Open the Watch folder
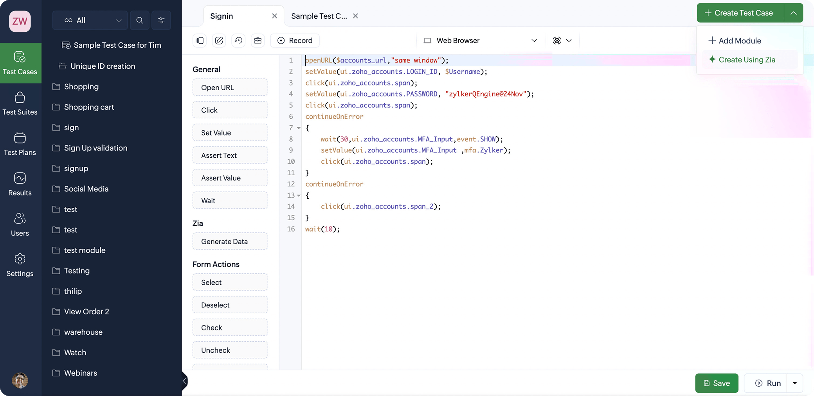The width and height of the screenshot is (814, 396). pos(69,353)
